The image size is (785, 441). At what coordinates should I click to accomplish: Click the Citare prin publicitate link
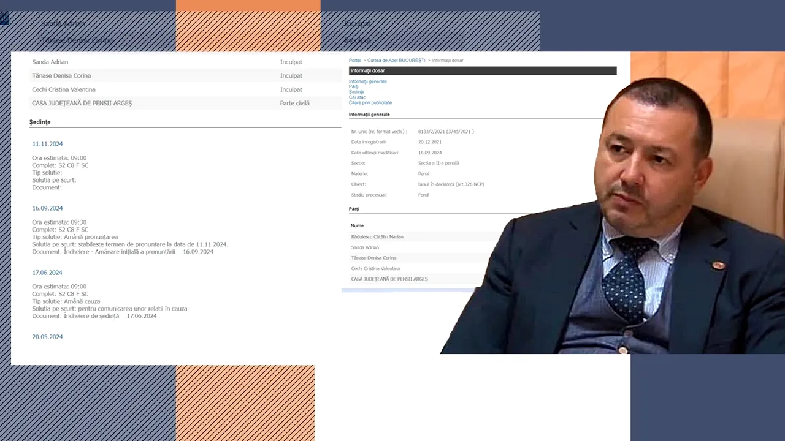coord(370,103)
